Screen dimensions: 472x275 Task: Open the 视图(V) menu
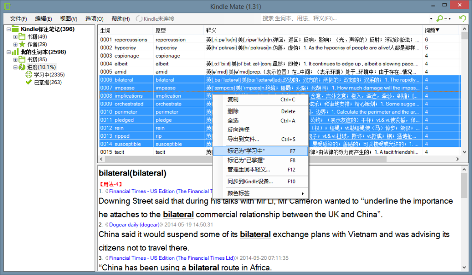coord(68,18)
